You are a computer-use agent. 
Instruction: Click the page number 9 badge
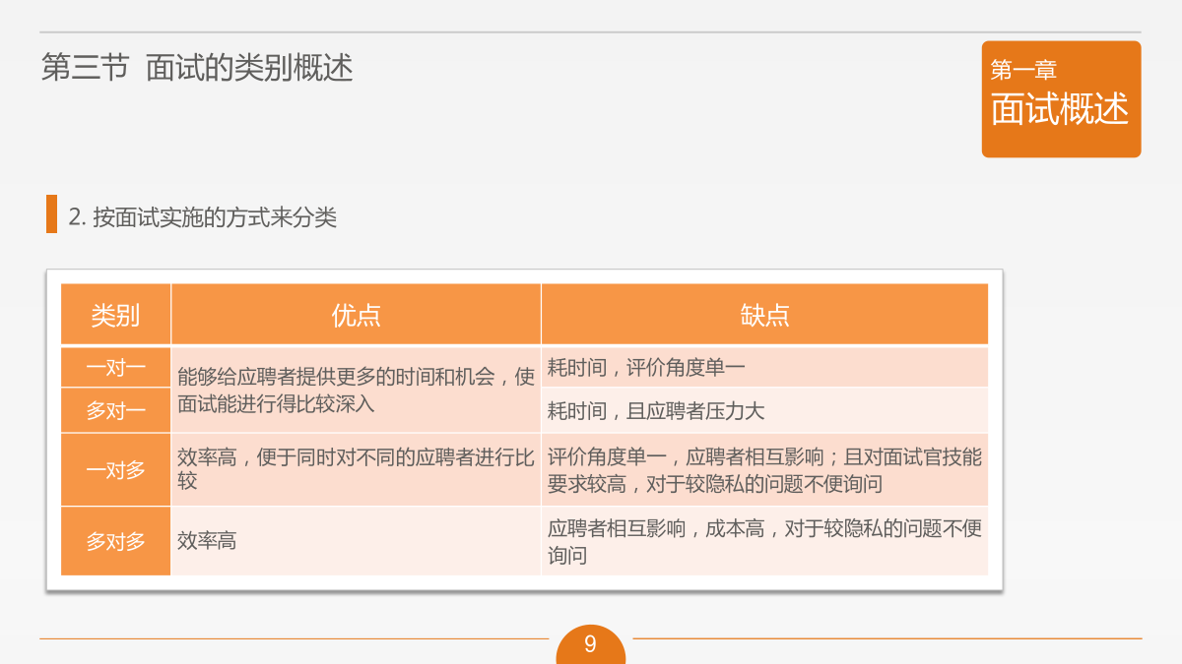coord(590,644)
